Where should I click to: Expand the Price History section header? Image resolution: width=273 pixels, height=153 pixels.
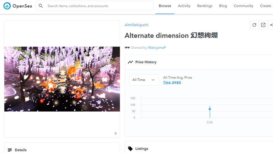pyautogui.click(x=199, y=62)
